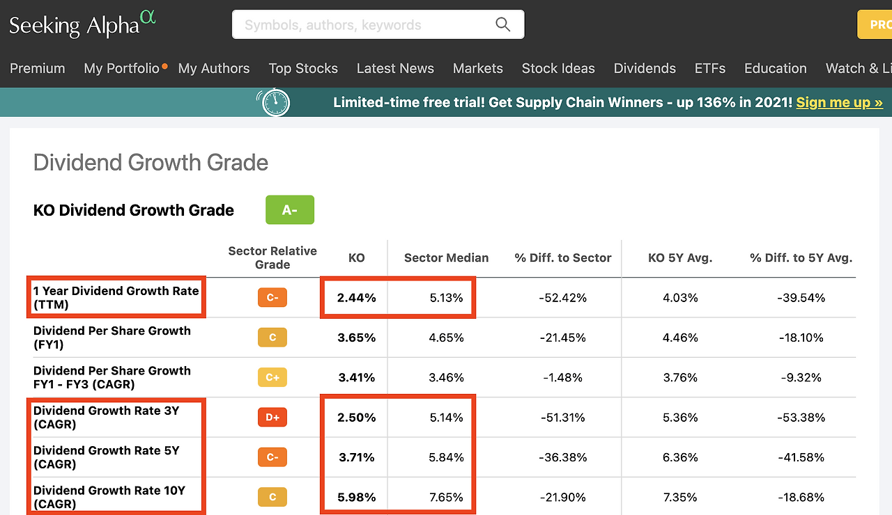
Task: Go to My Portfolio
Action: pyautogui.click(x=122, y=68)
